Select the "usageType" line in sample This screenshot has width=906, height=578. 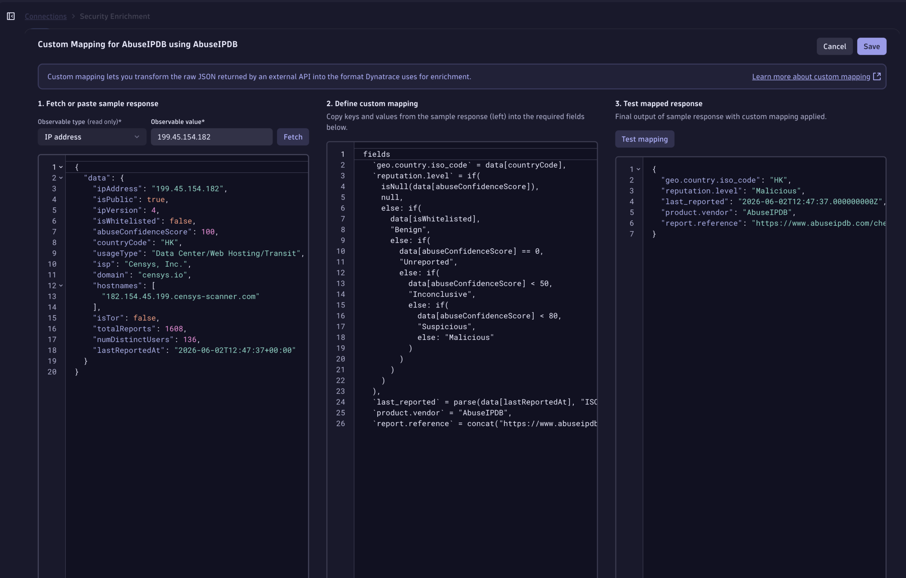pos(199,254)
